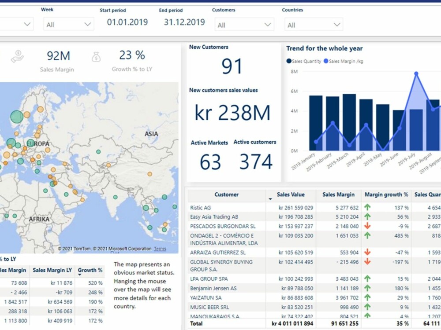Click the Total row sales value
Viewport: 441px width, 330px height.
point(292,323)
